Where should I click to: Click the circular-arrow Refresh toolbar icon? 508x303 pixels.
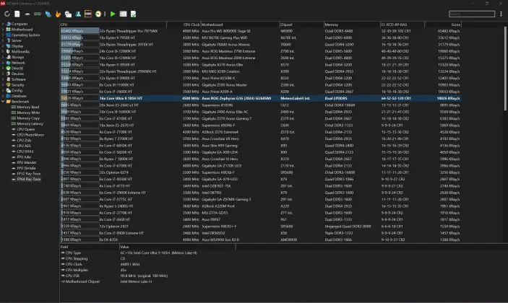point(7,14)
